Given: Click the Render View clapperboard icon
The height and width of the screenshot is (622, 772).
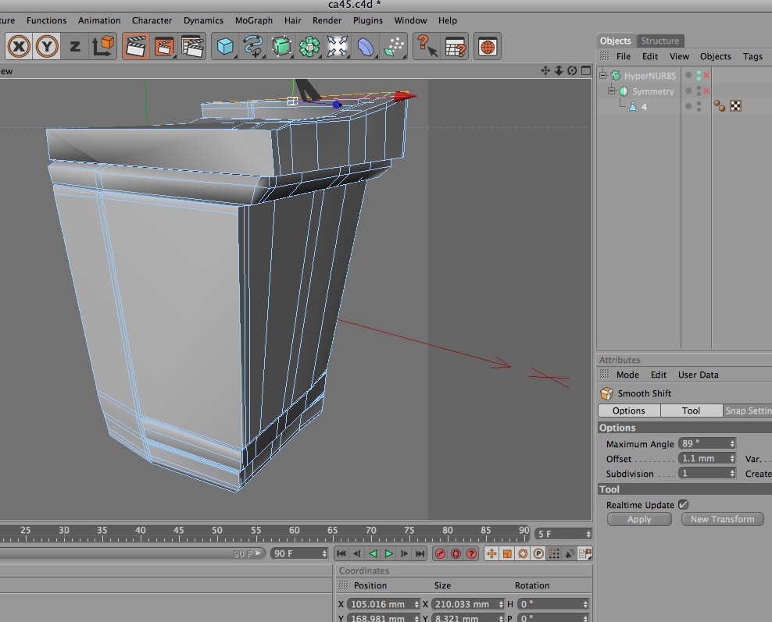Looking at the screenshot, I should (136, 47).
